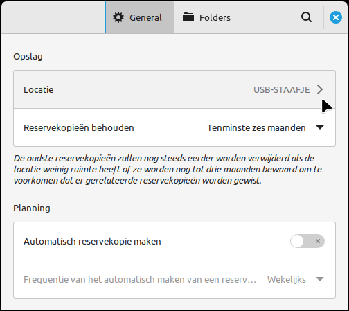Click the folder icon on Folders tab
Viewport: 349px width, 311px height.
coord(188,17)
